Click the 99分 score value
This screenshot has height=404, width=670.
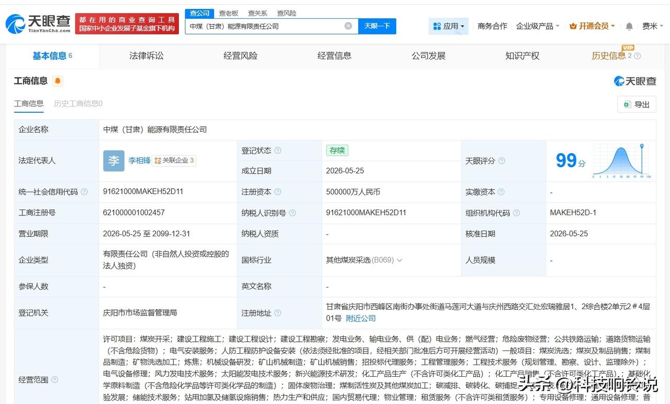pos(570,161)
